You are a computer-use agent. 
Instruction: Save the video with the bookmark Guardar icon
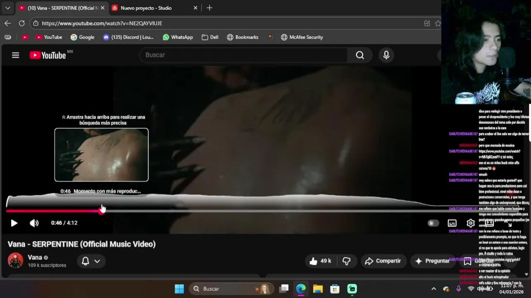tap(467, 261)
